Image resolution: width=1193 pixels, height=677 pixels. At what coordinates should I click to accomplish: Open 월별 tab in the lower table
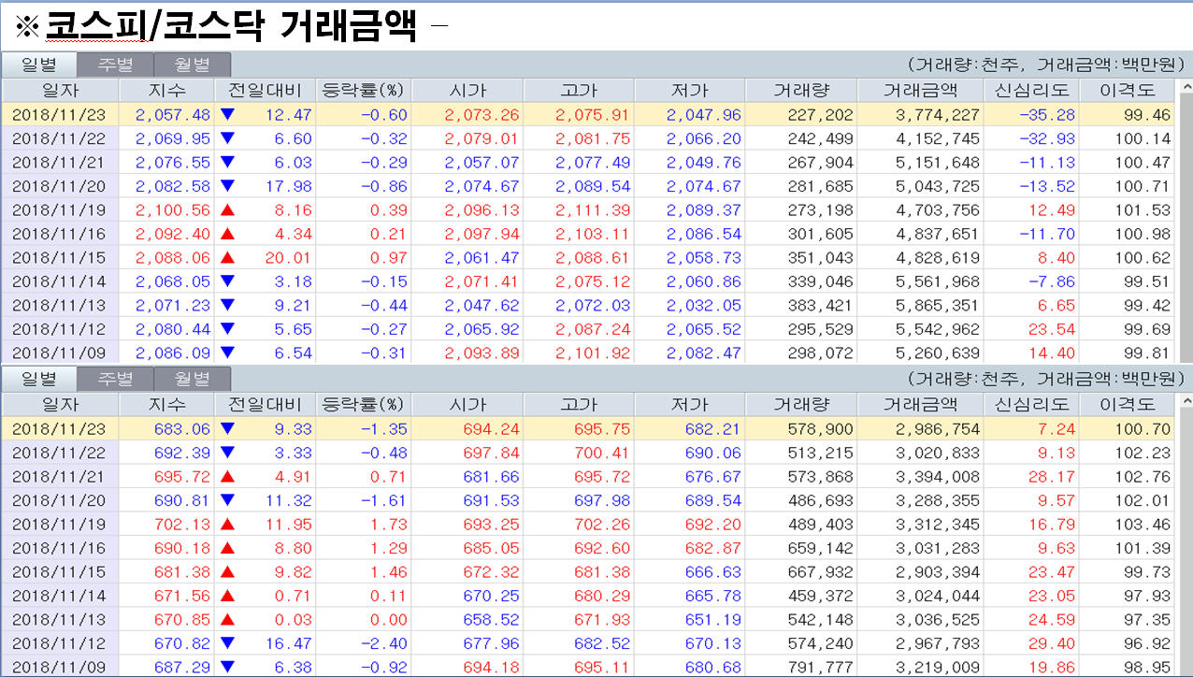[192, 379]
